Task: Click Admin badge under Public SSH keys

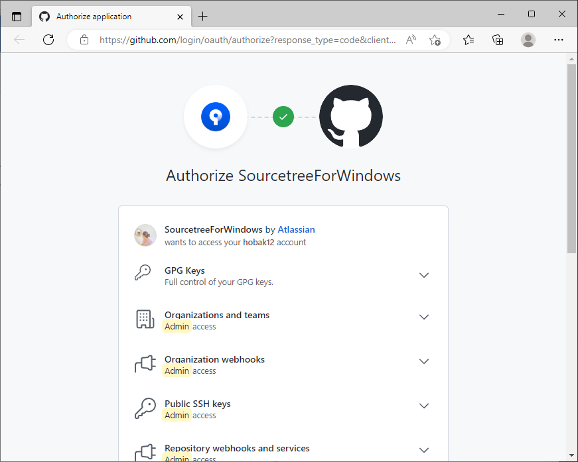Action: pos(177,415)
